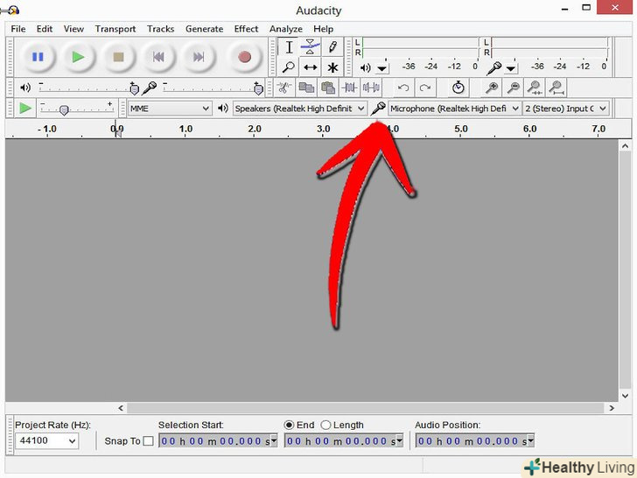Open the Edit menu
637x478 pixels.
tap(45, 29)
